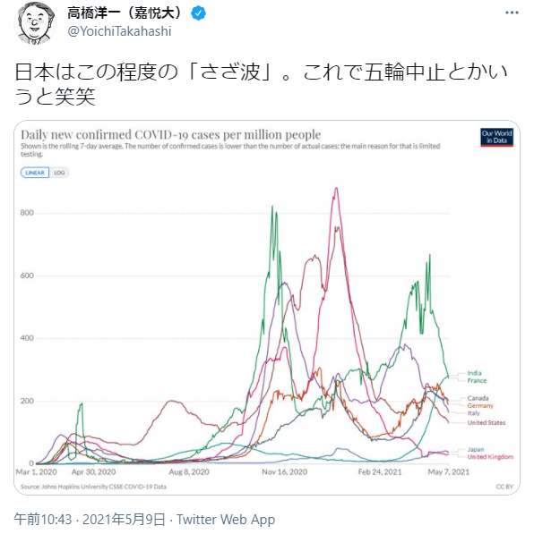Open the author's profile avatar
This screenshot has width=534, height=534.
tap(34, 23)
